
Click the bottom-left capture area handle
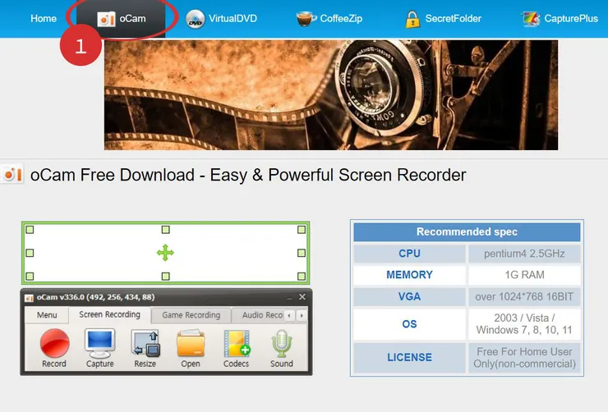pyautogui.click(x=30, y=276)
